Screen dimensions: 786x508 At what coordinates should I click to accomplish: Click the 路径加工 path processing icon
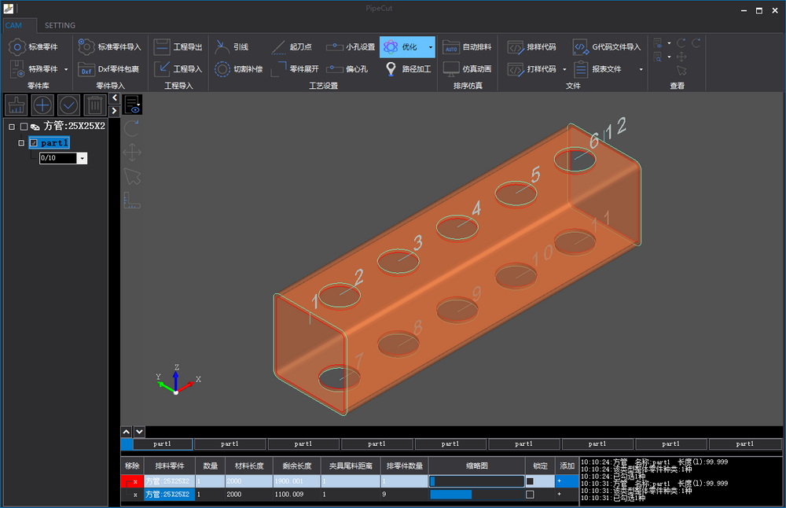tap(391, 69)
